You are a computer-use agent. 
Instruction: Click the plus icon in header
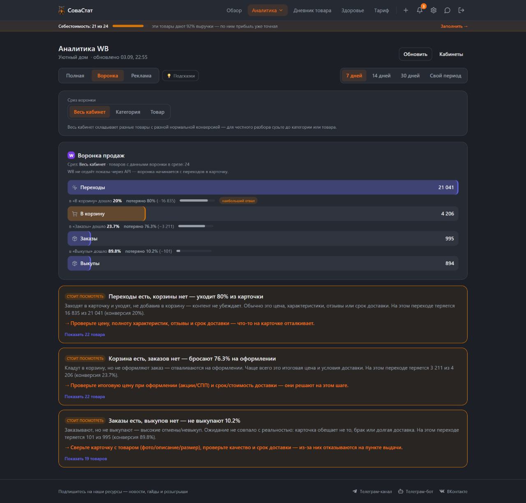tap(406, 10)
